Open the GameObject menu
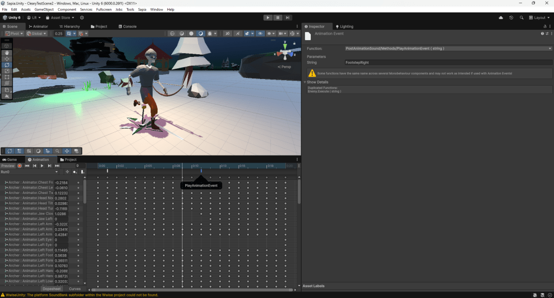The width and height of the screenshot is (554, 298). tap(44, 10)
